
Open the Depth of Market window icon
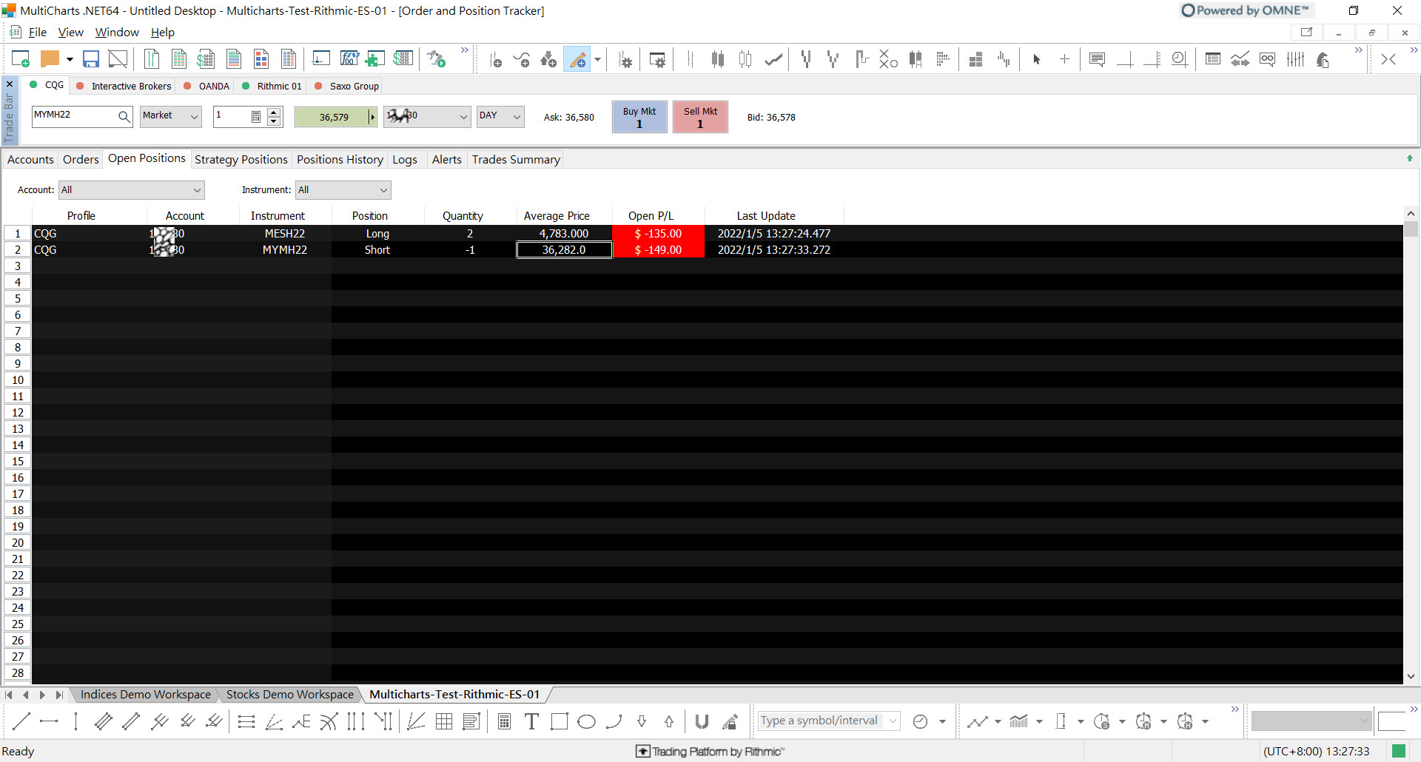click(x=289, y=59)
